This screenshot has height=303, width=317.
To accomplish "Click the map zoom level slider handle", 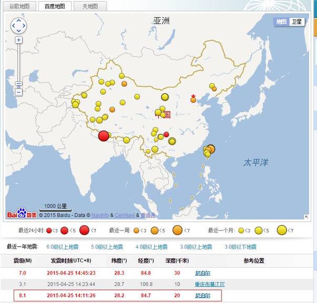I will click(x=19, y=84).
